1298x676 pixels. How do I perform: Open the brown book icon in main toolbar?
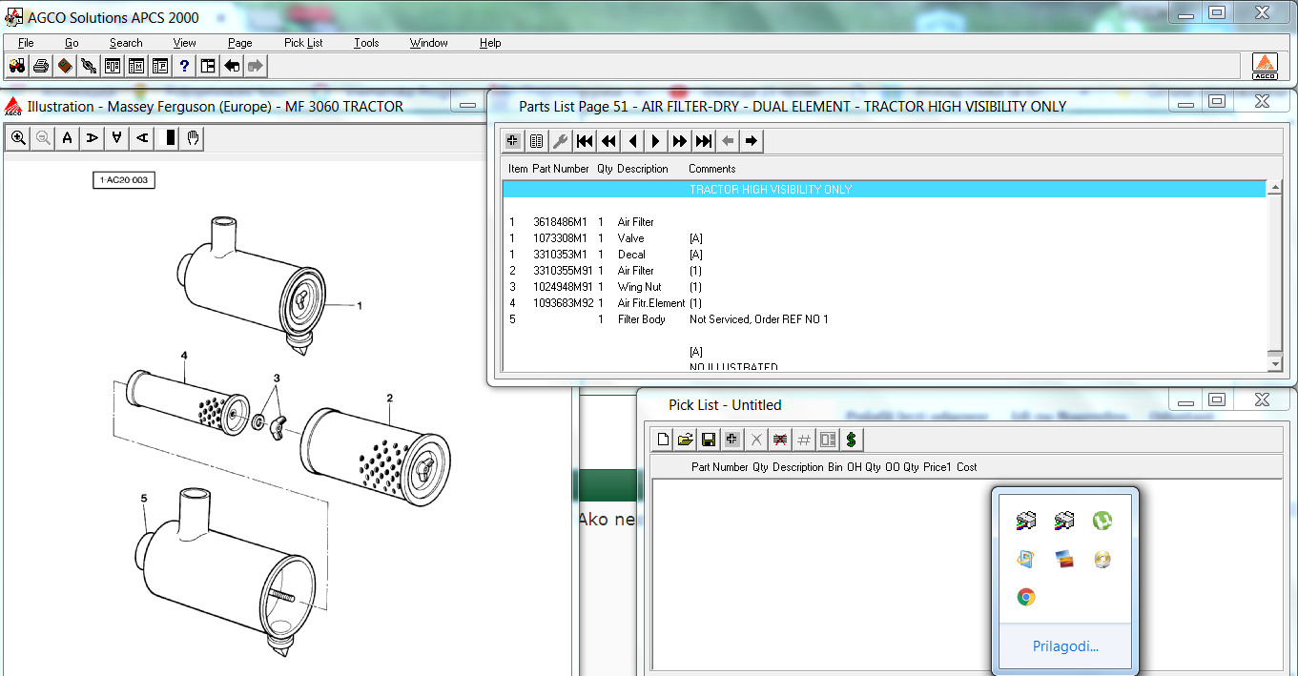coord(65,66)
